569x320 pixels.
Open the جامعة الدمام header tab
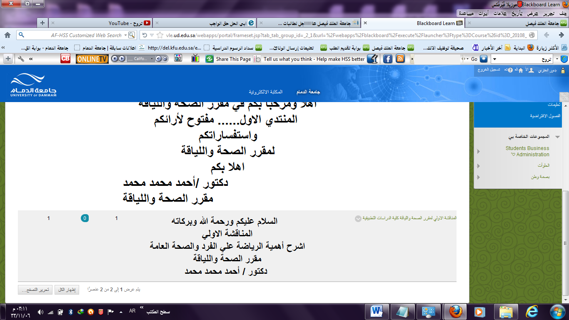tap(308, 92)
